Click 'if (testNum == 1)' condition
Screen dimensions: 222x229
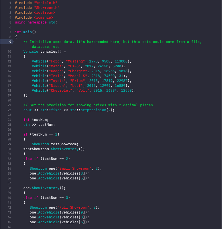point(41,134)
